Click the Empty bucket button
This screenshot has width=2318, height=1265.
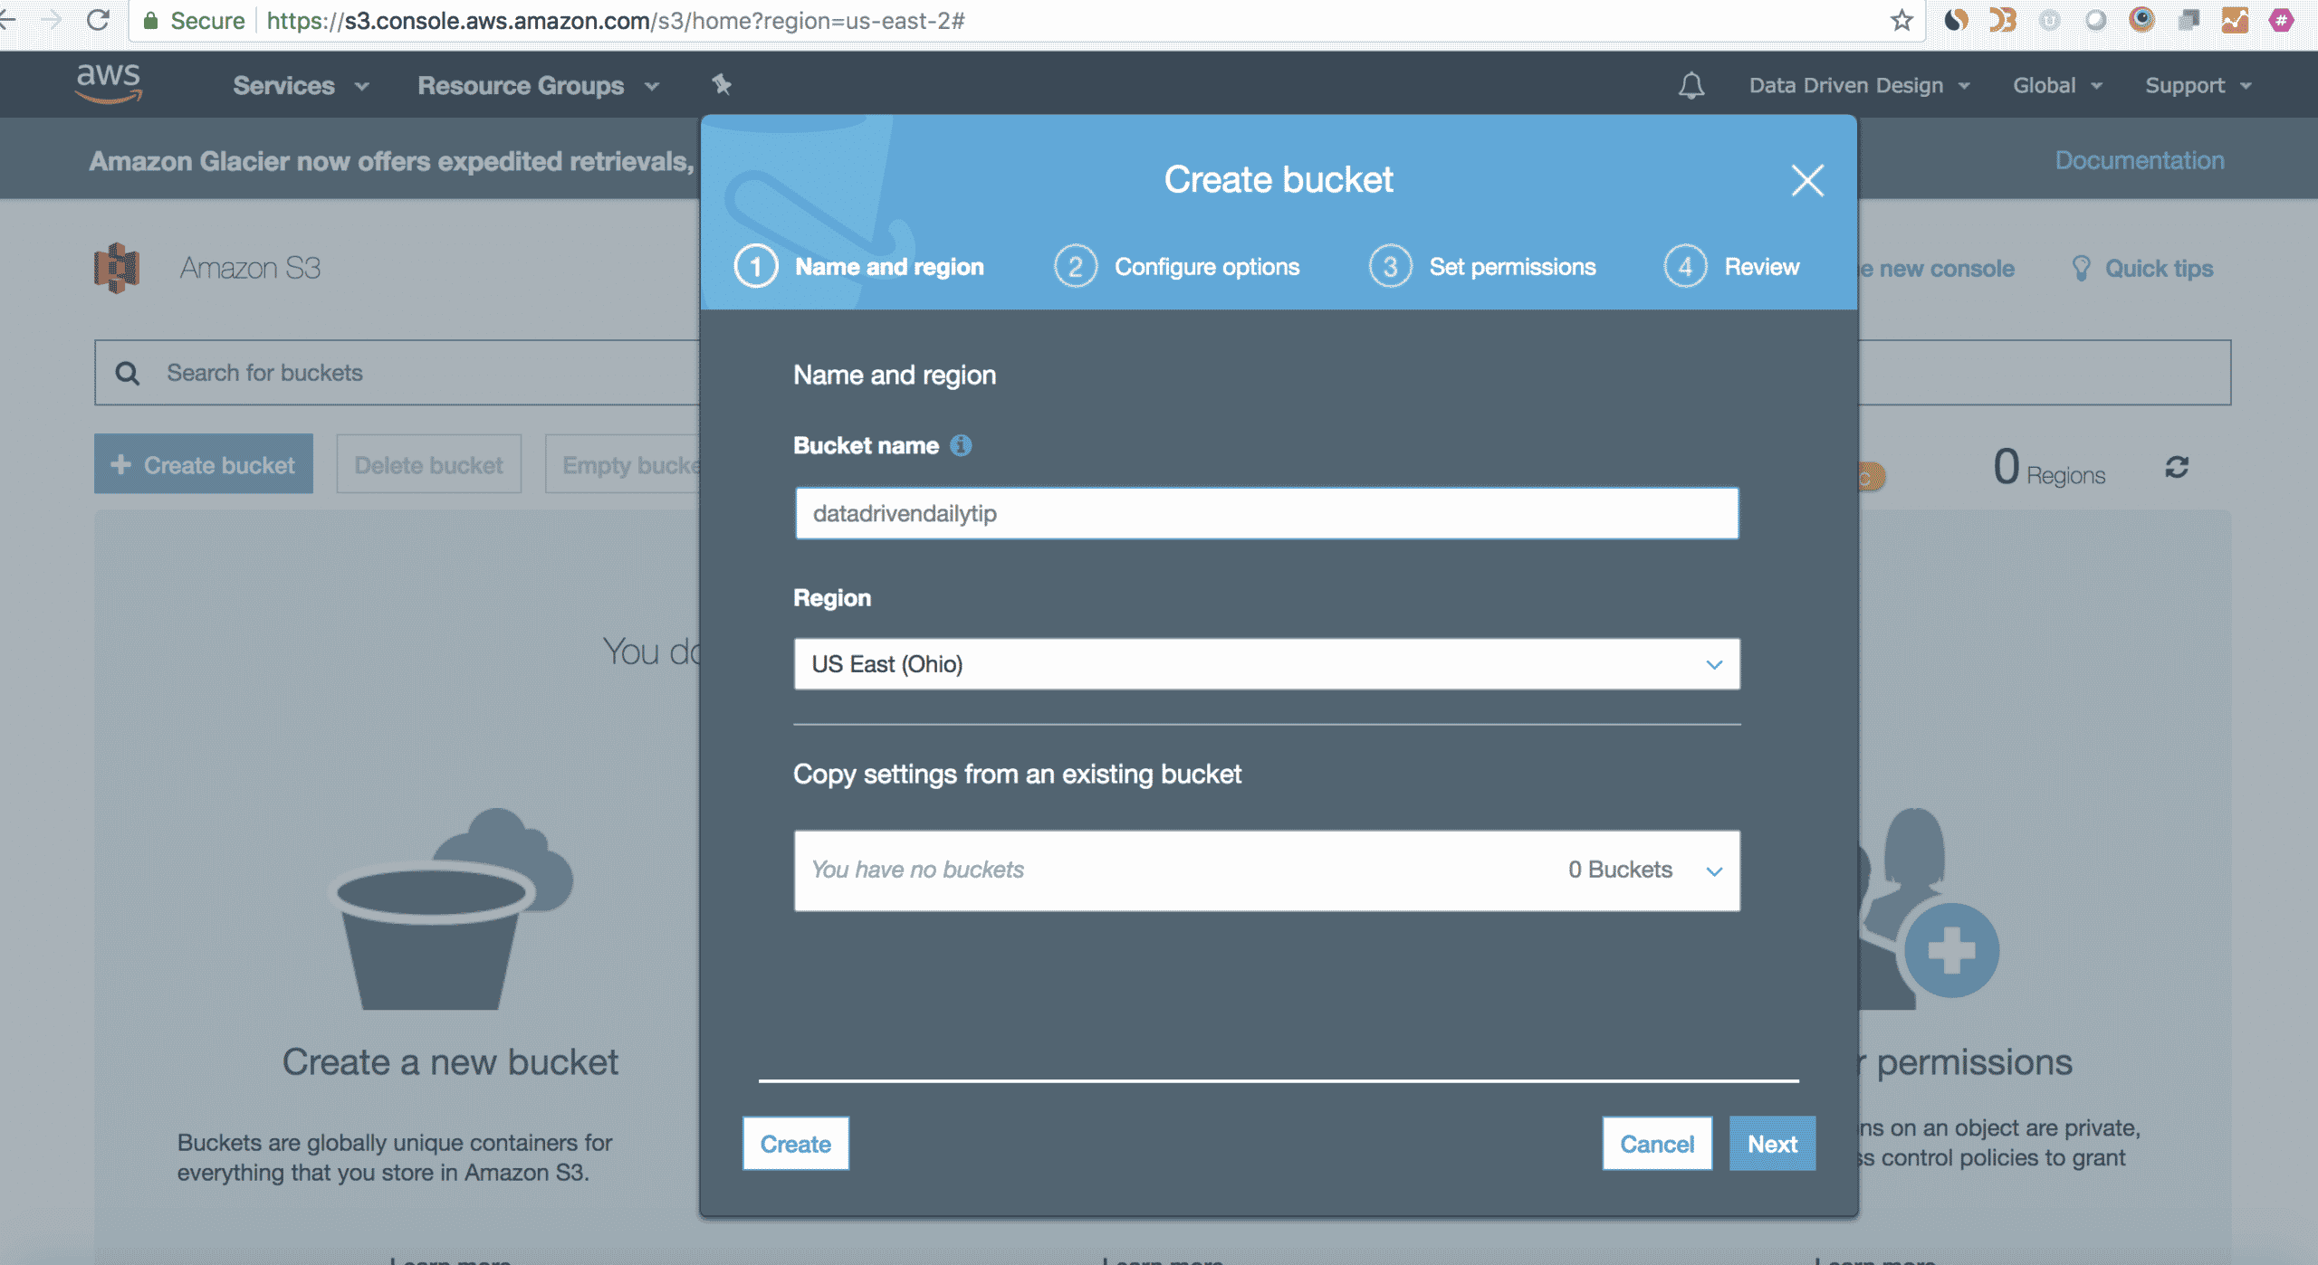623,464
